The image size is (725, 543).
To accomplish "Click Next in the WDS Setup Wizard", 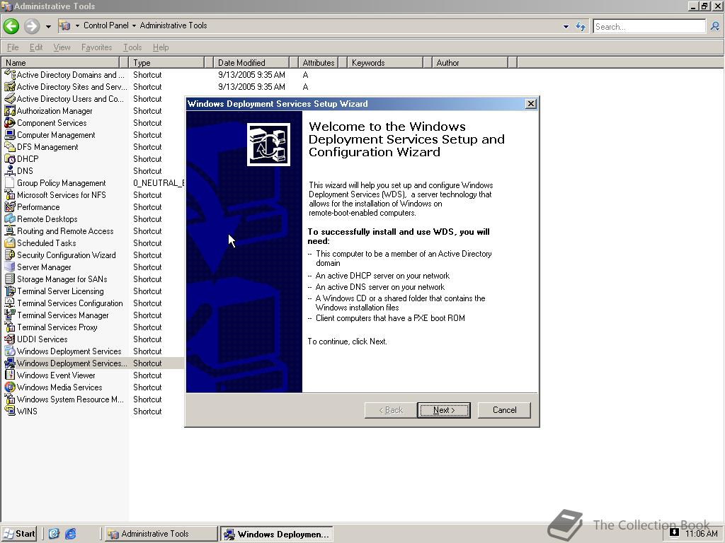I will click(x=444, y=410).
